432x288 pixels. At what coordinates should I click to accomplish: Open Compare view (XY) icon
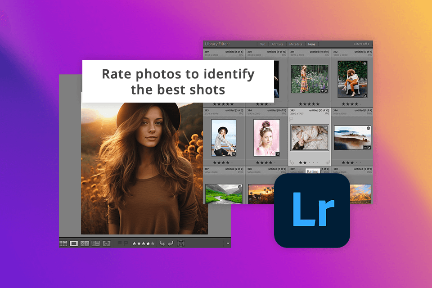click(x=85, y=243)
